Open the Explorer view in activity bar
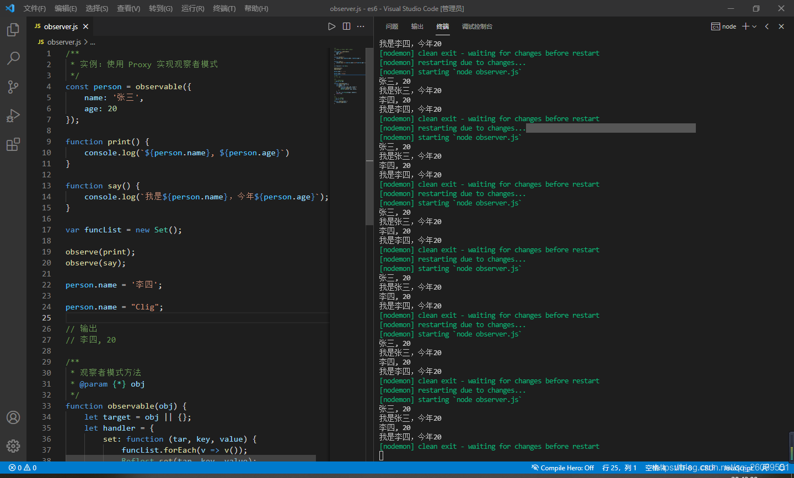This screenshot has width=794, height=478. (13, 30)
